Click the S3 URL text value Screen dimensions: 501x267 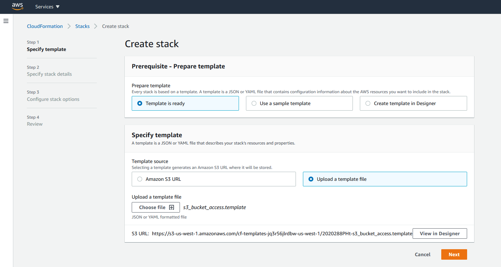282,233
